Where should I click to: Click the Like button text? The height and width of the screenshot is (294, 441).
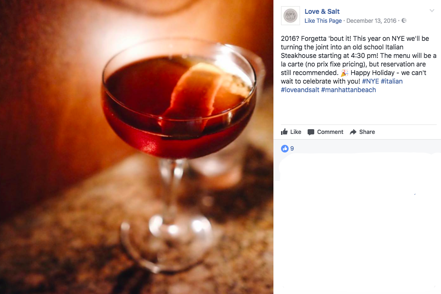[x=296, y=132]
